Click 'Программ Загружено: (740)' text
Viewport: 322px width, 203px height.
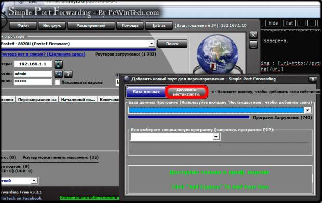tap(283, 118)
